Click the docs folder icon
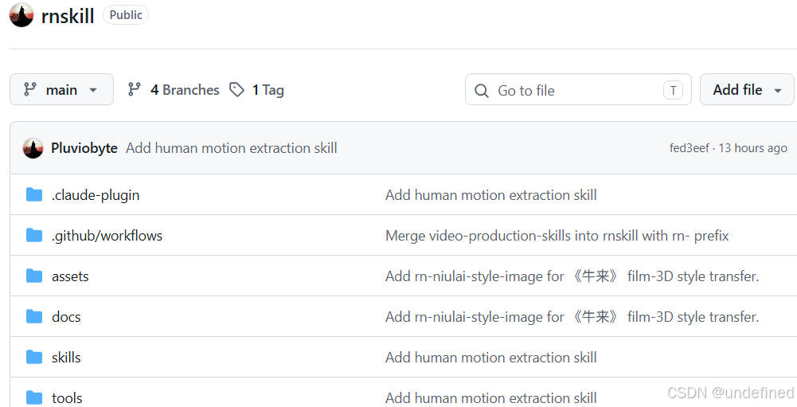This screenshot has height=407, width=797. 34,316
